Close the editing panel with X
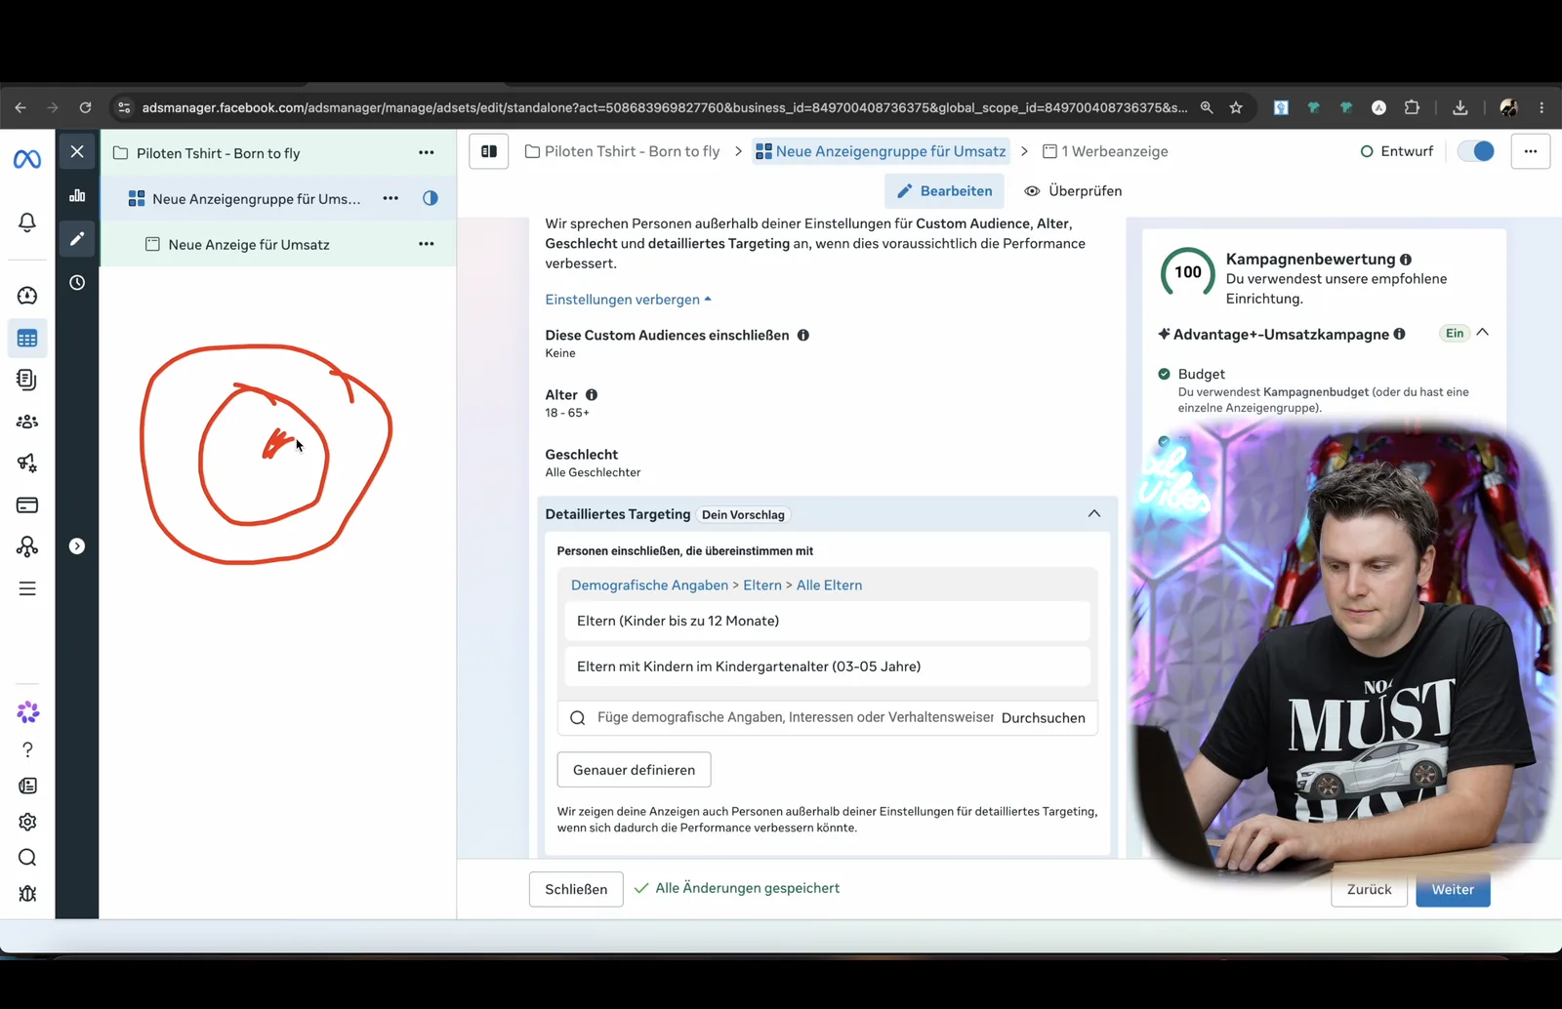1562x1009 pixels. 77,151
